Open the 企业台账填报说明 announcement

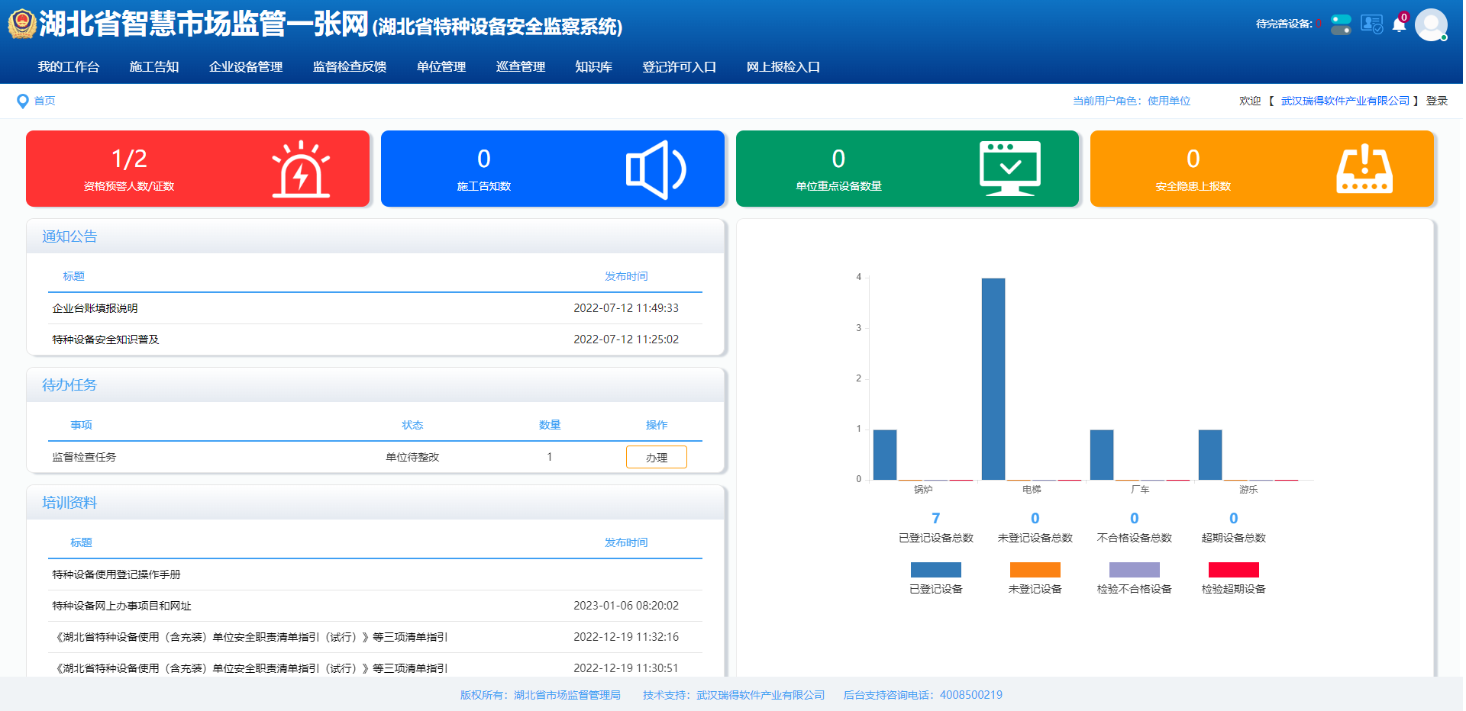95,308
